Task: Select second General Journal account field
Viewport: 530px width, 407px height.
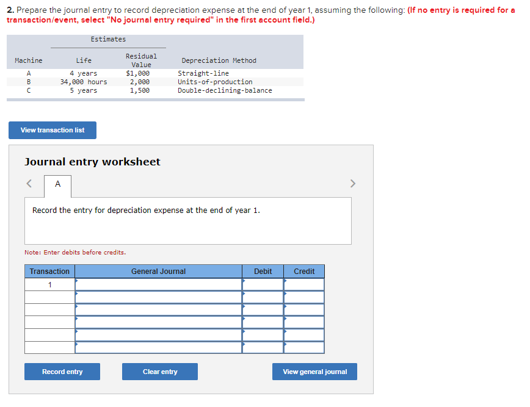Action: click(159, 297)
